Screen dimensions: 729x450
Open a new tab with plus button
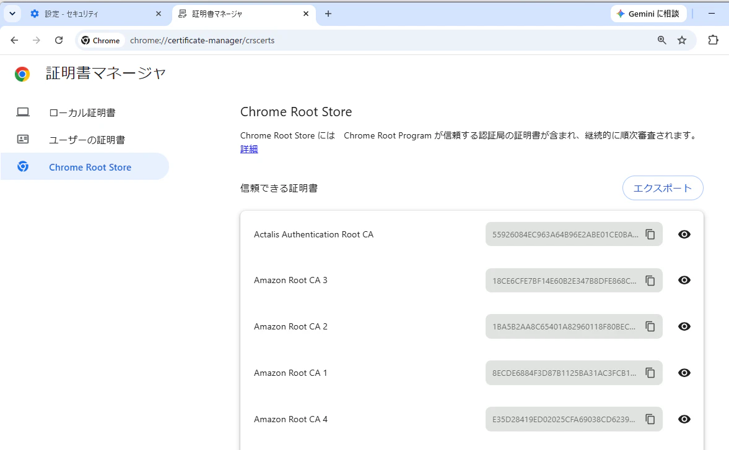[x=328, y=14]
